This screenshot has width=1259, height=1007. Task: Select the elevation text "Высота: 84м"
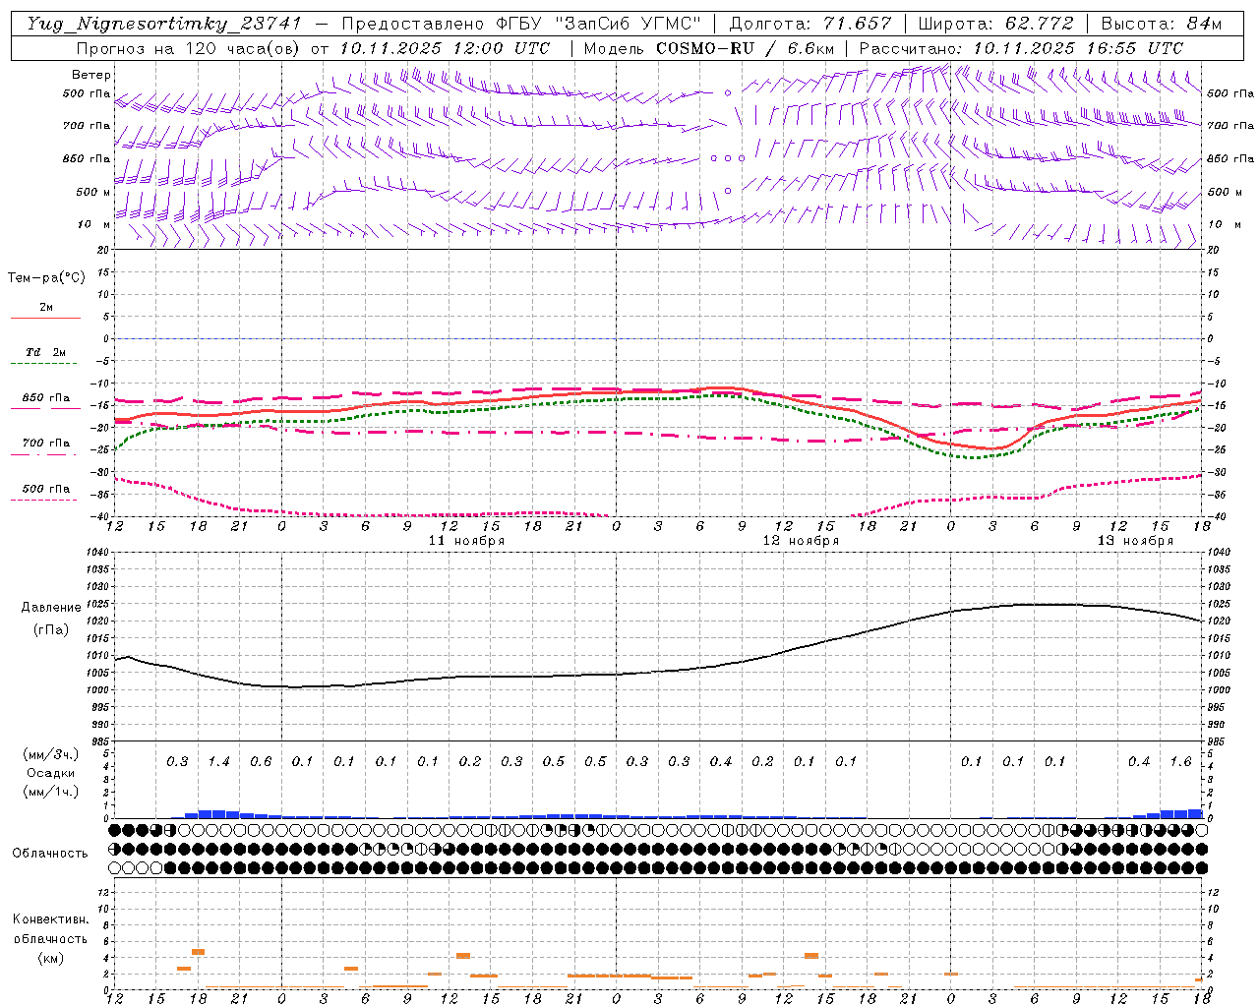pyautogui.click(x=1161, y=24)
